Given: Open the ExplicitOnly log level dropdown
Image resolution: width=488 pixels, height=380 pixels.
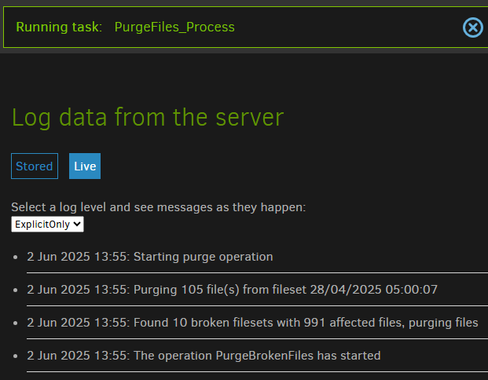Looking at the screenshot, I should pyautogui.click(x=47, y=225).
